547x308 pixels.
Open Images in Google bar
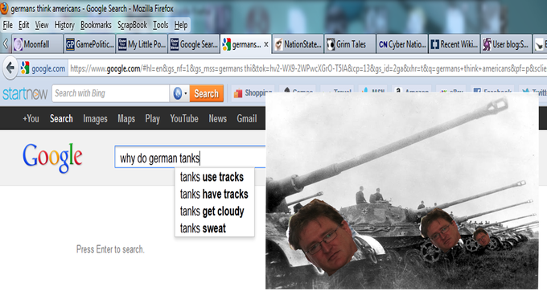(x=95, y=119)
